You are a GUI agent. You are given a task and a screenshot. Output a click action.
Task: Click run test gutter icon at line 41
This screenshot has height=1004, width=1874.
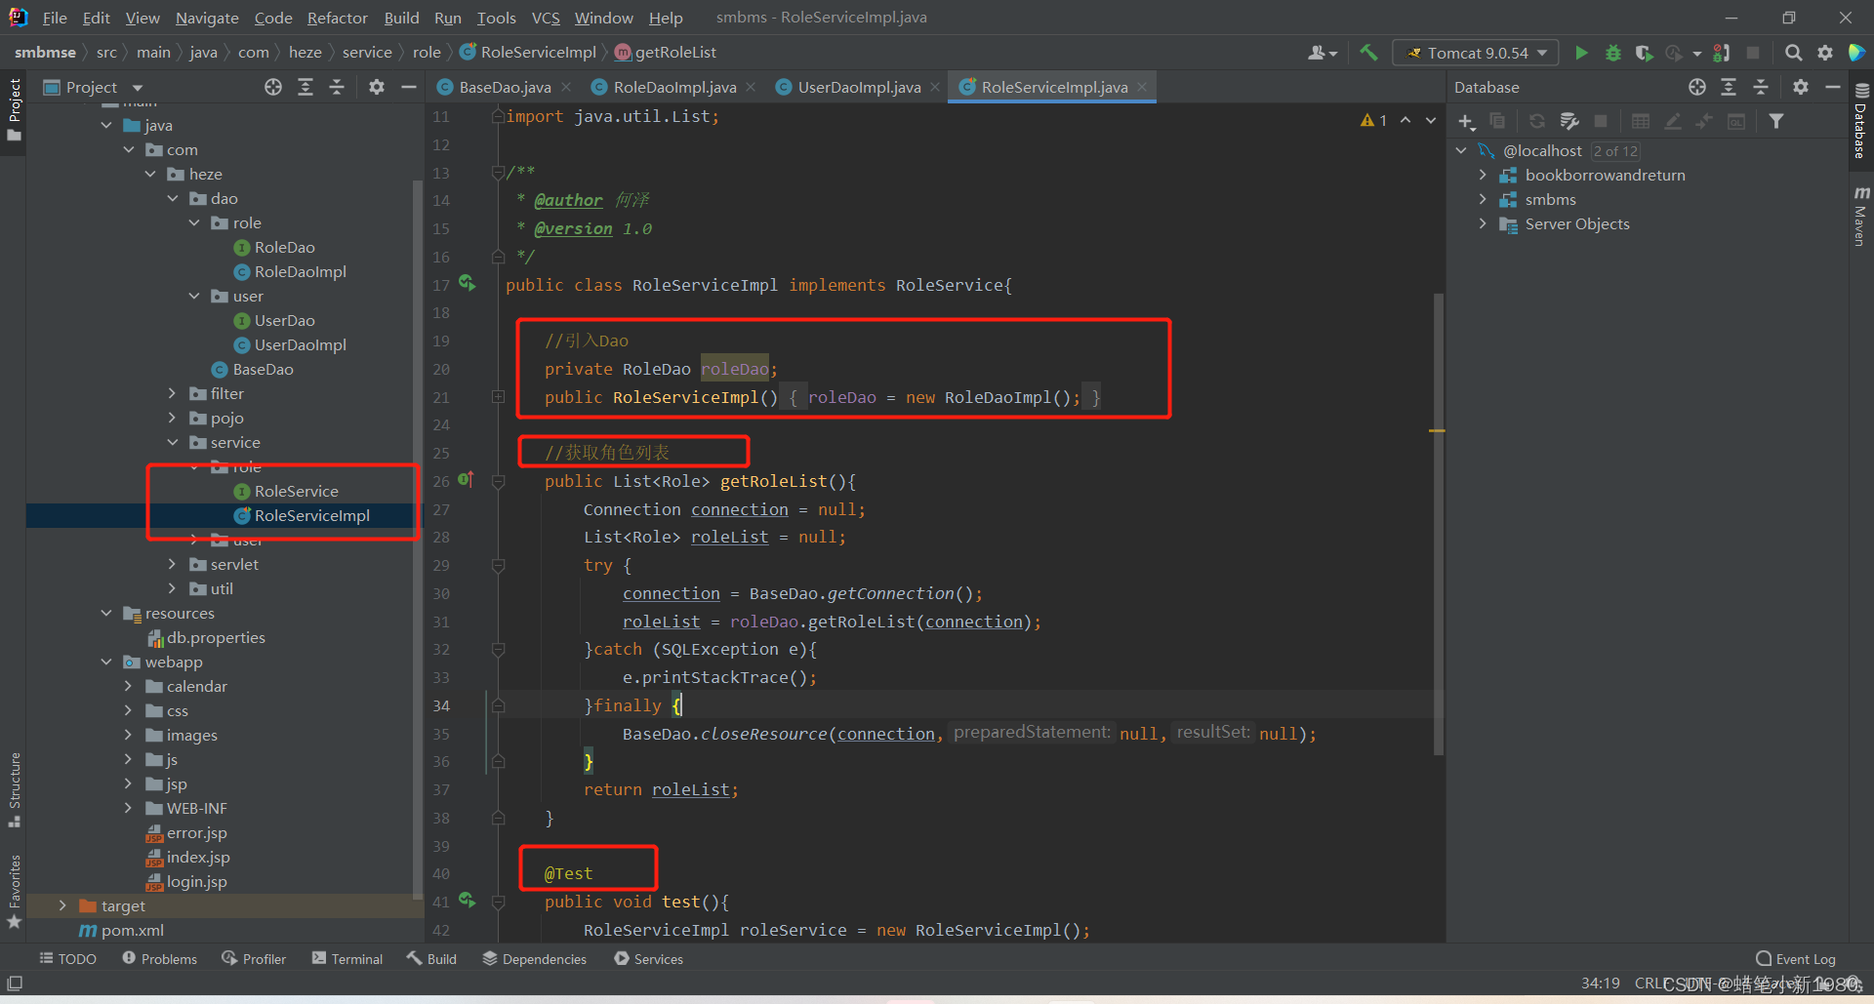click(468, 900)
